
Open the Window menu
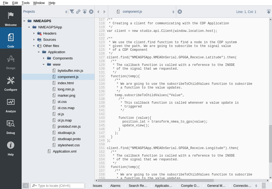click(39, 3)
